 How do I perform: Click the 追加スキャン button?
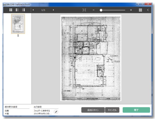(93, 110)
